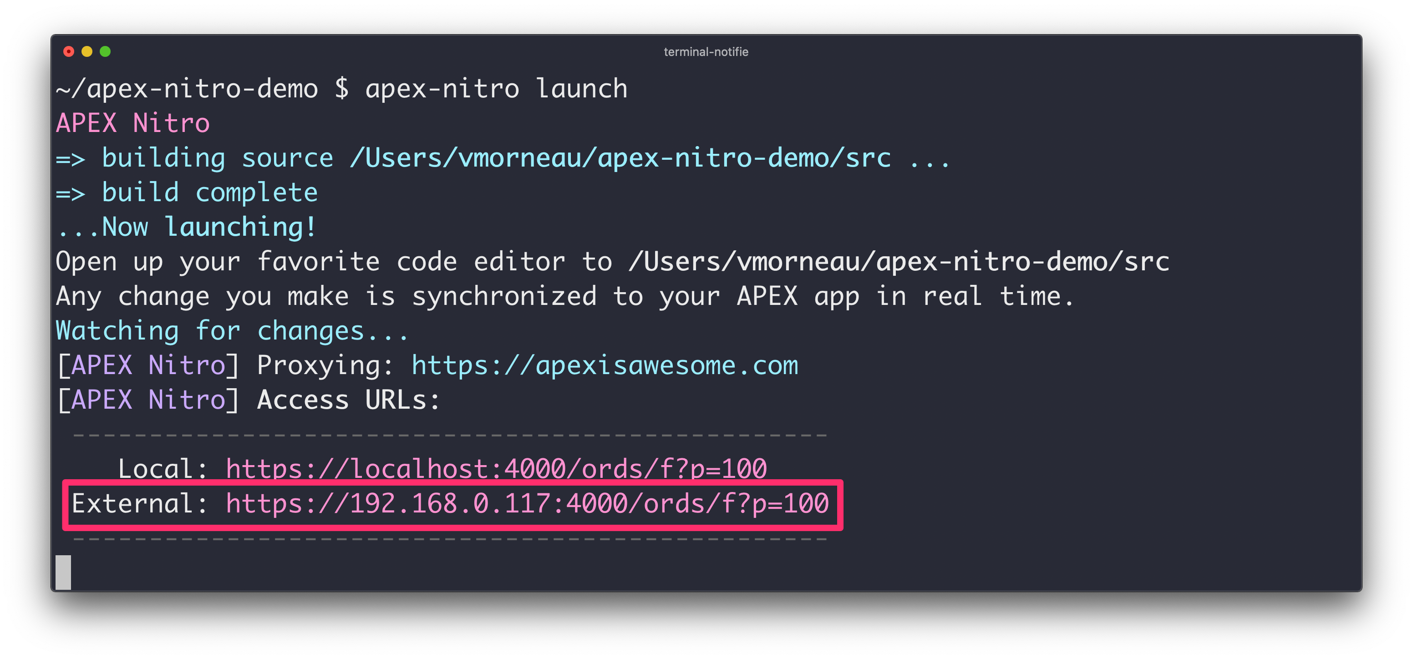Click the src path in 'Open up your favorite code editor' line
Screen dimensions: 1413x659
[898, 262]
